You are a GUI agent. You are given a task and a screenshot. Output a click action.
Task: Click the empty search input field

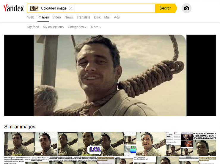click(114, 8)
